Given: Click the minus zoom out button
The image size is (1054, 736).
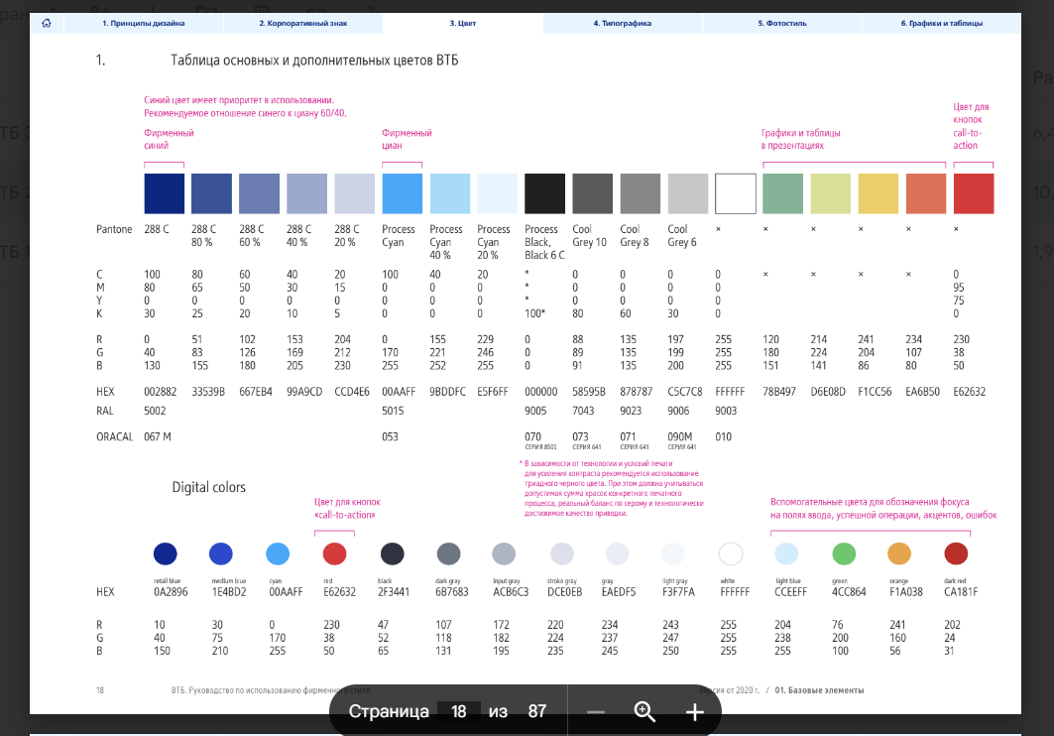Looking at the screenshot, I should [x=596, y=712].
